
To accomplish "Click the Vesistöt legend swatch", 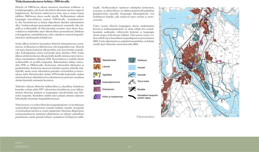I will (132, 67).
